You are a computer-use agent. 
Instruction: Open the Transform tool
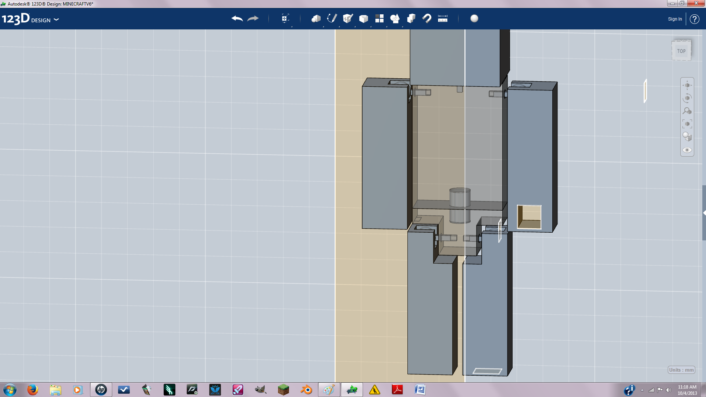pyautogui.click(x=285, y=18)
